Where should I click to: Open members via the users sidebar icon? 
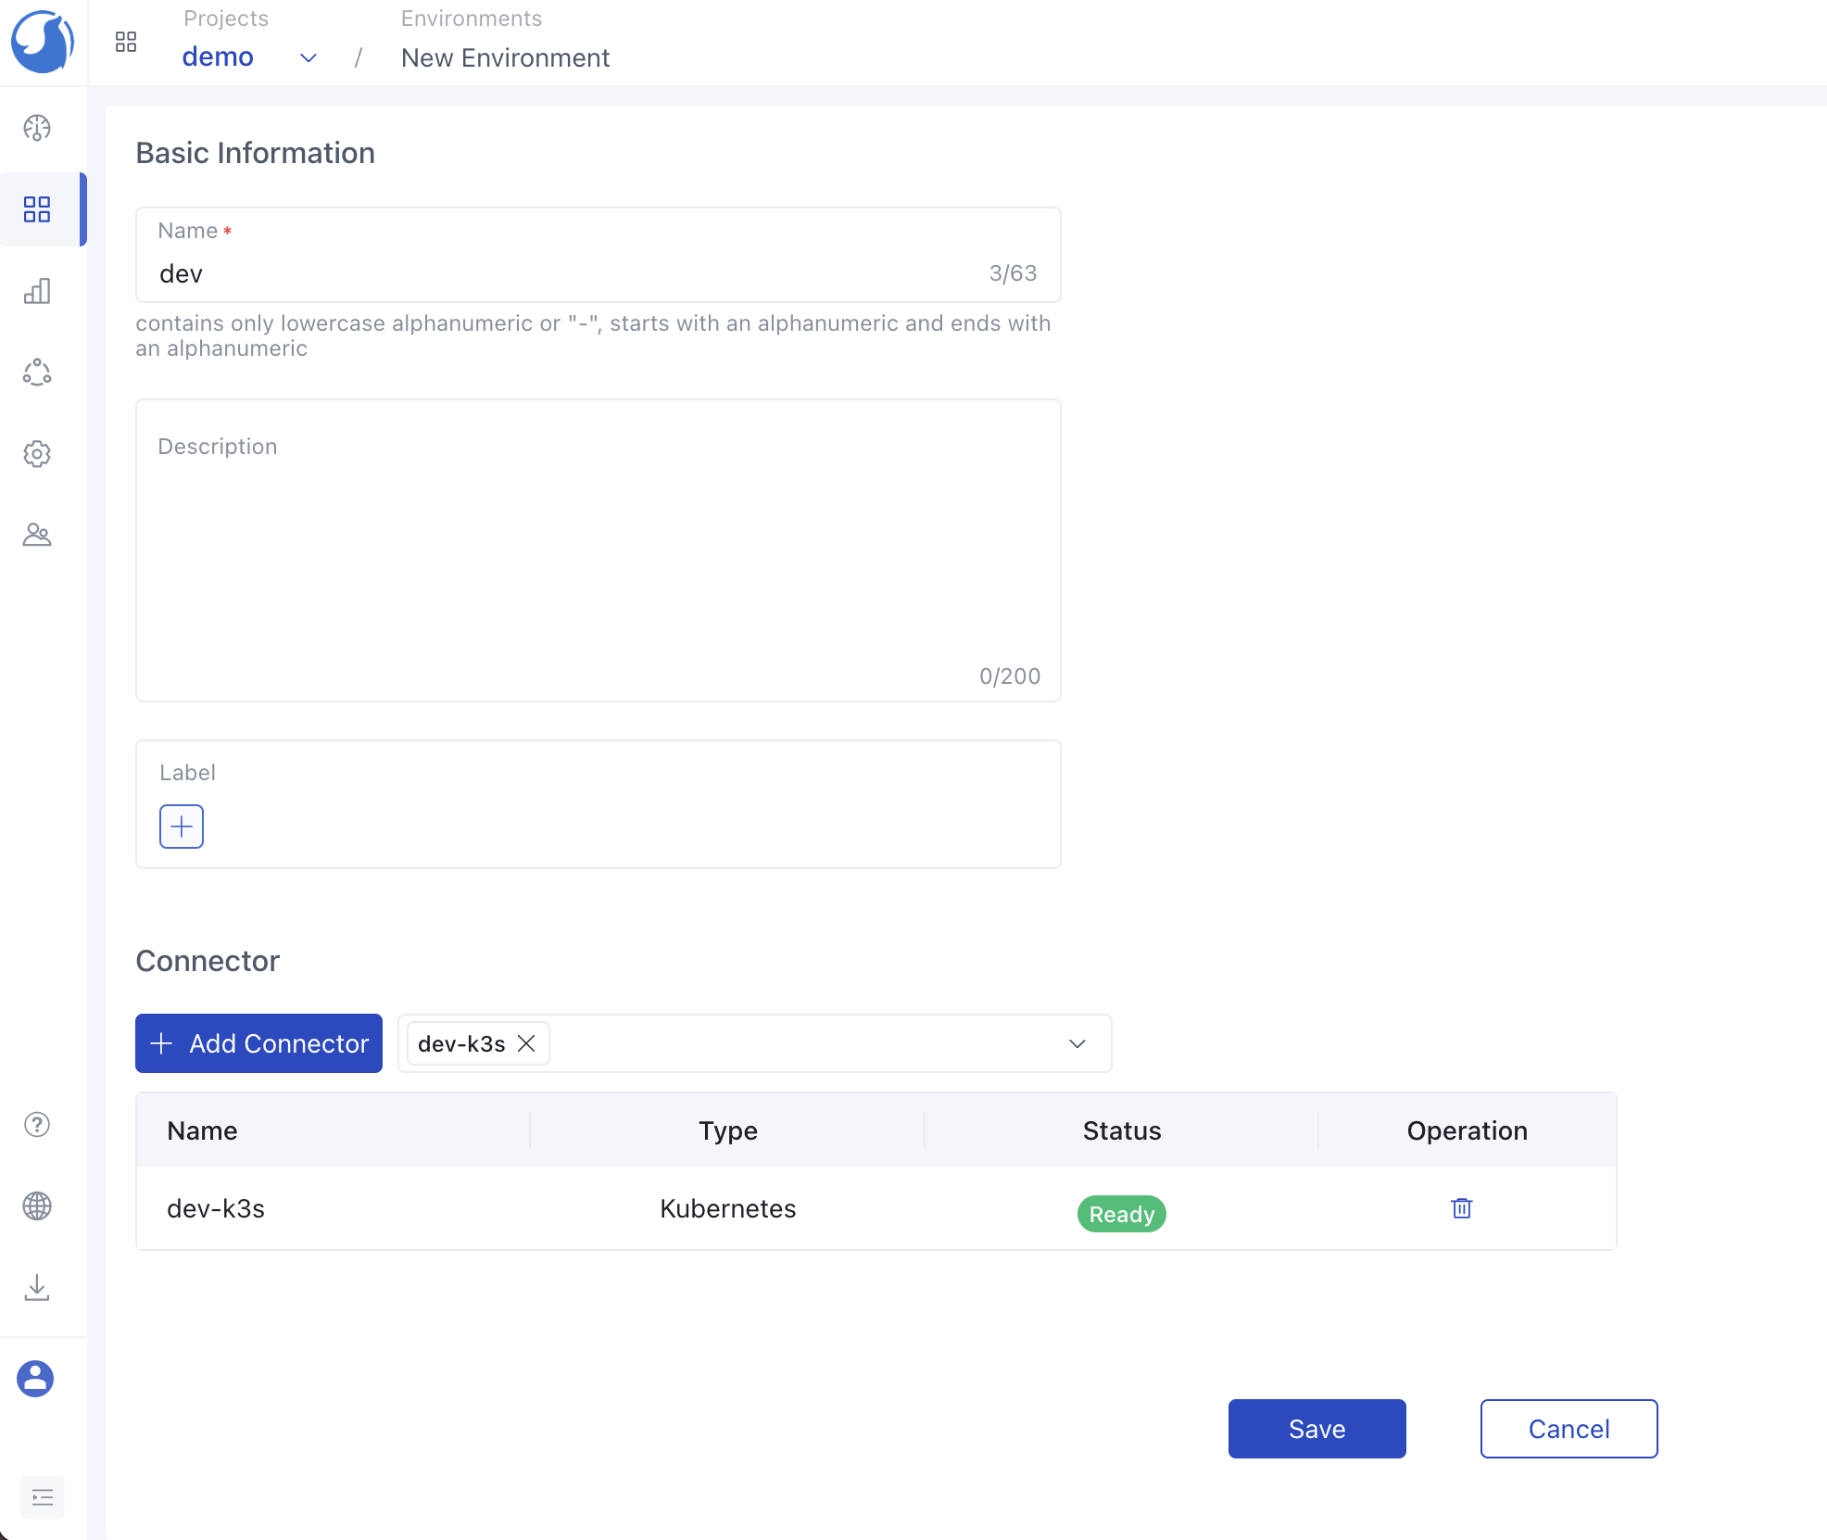36,535
